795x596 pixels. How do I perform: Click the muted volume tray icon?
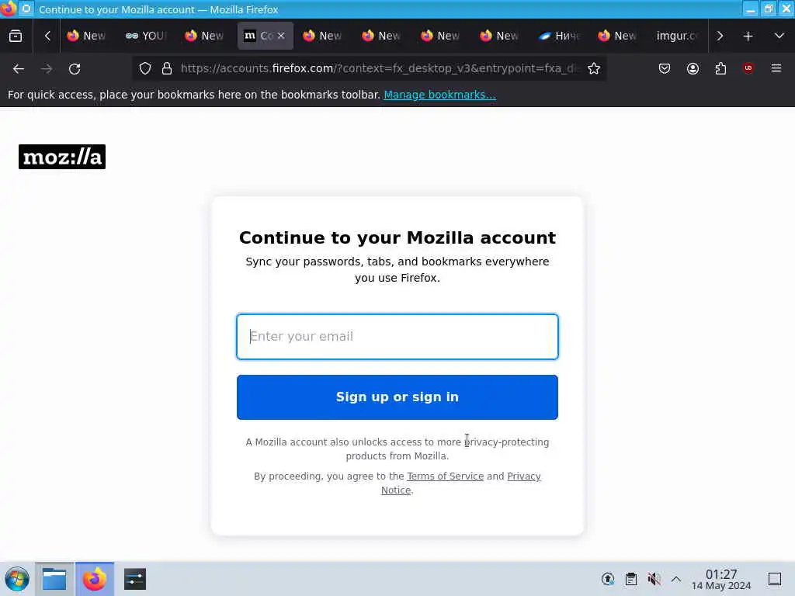(x=654, y=579)
